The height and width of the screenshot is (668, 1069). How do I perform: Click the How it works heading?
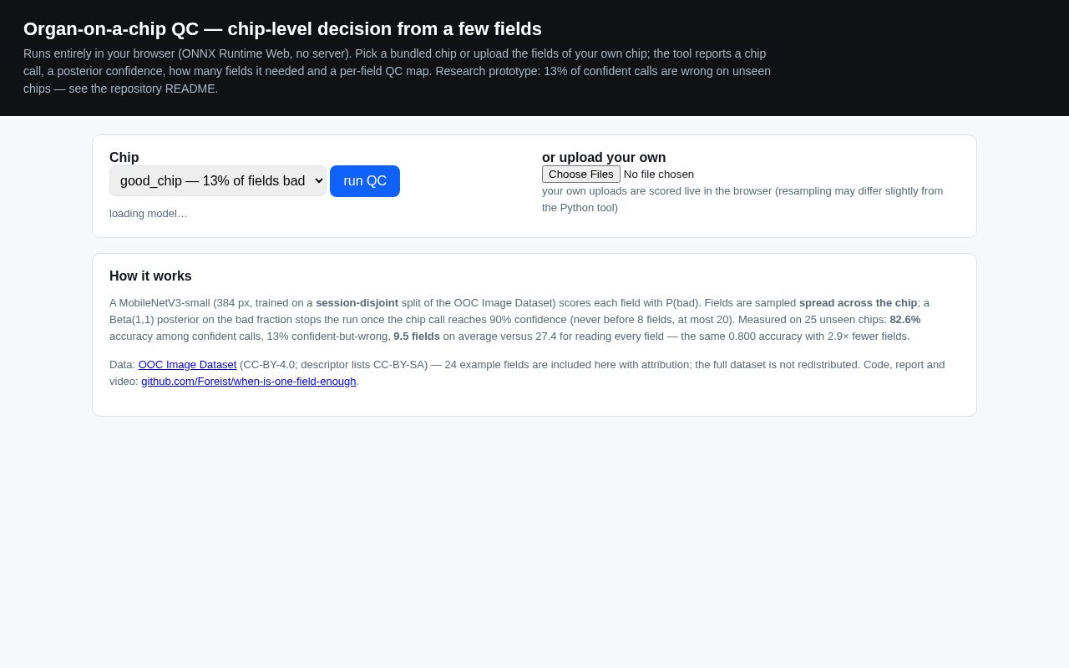point(150,276)
